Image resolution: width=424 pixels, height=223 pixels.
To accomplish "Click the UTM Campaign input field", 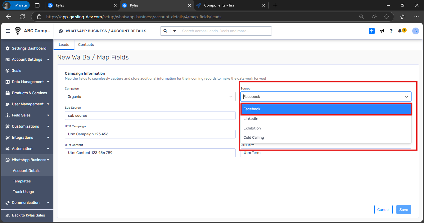I will coord(150,134).
